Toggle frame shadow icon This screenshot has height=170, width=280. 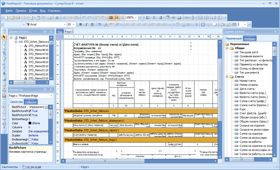(215, 24)
